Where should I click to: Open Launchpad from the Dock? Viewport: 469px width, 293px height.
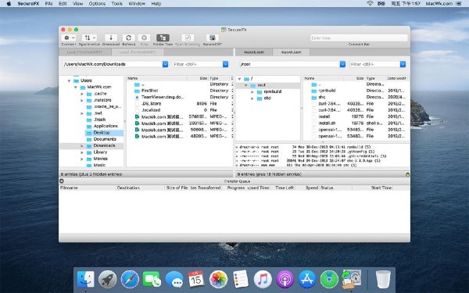[x=108, y=280]
